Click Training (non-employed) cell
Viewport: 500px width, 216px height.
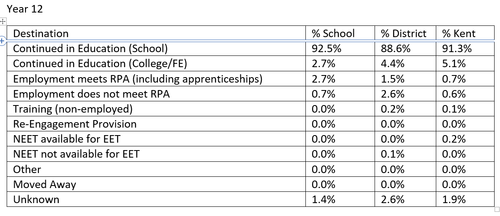[x=156, y=109]
